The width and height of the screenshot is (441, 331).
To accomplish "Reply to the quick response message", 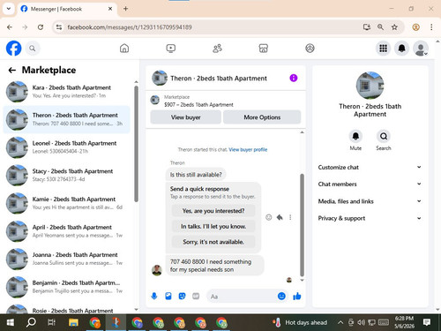I will 280,217.
